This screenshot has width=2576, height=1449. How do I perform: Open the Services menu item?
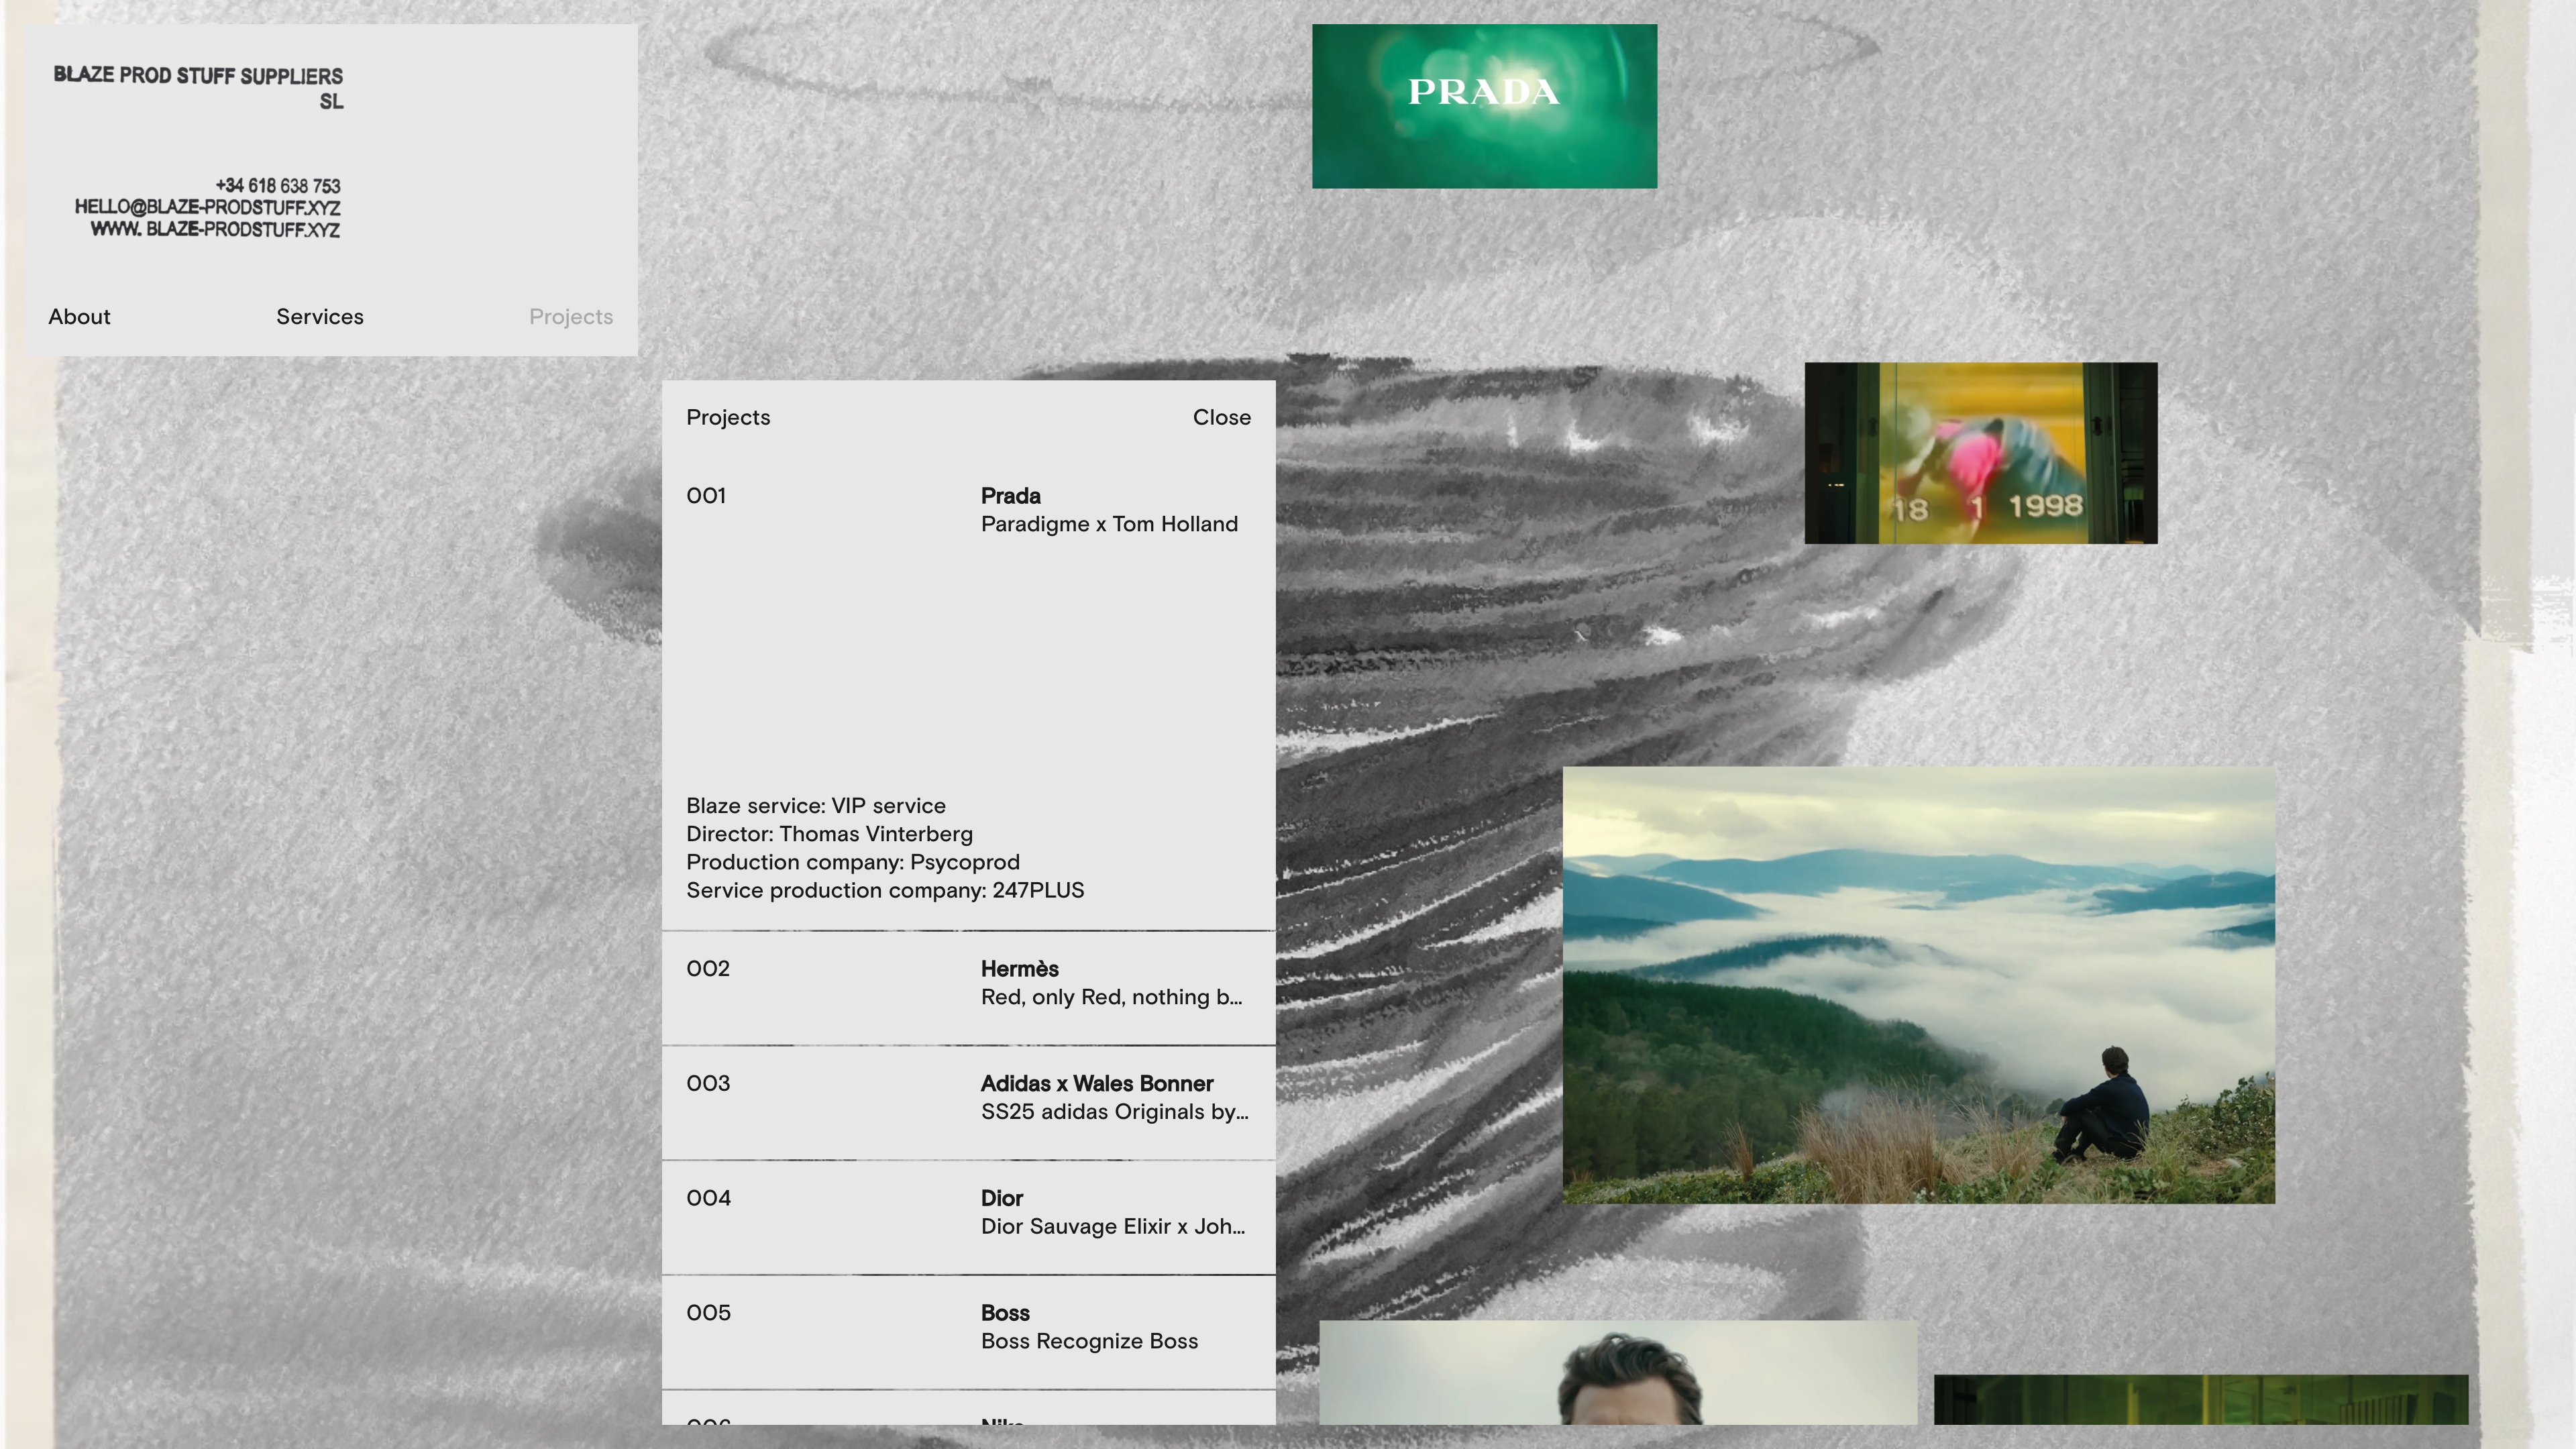[x=320, y=317]
